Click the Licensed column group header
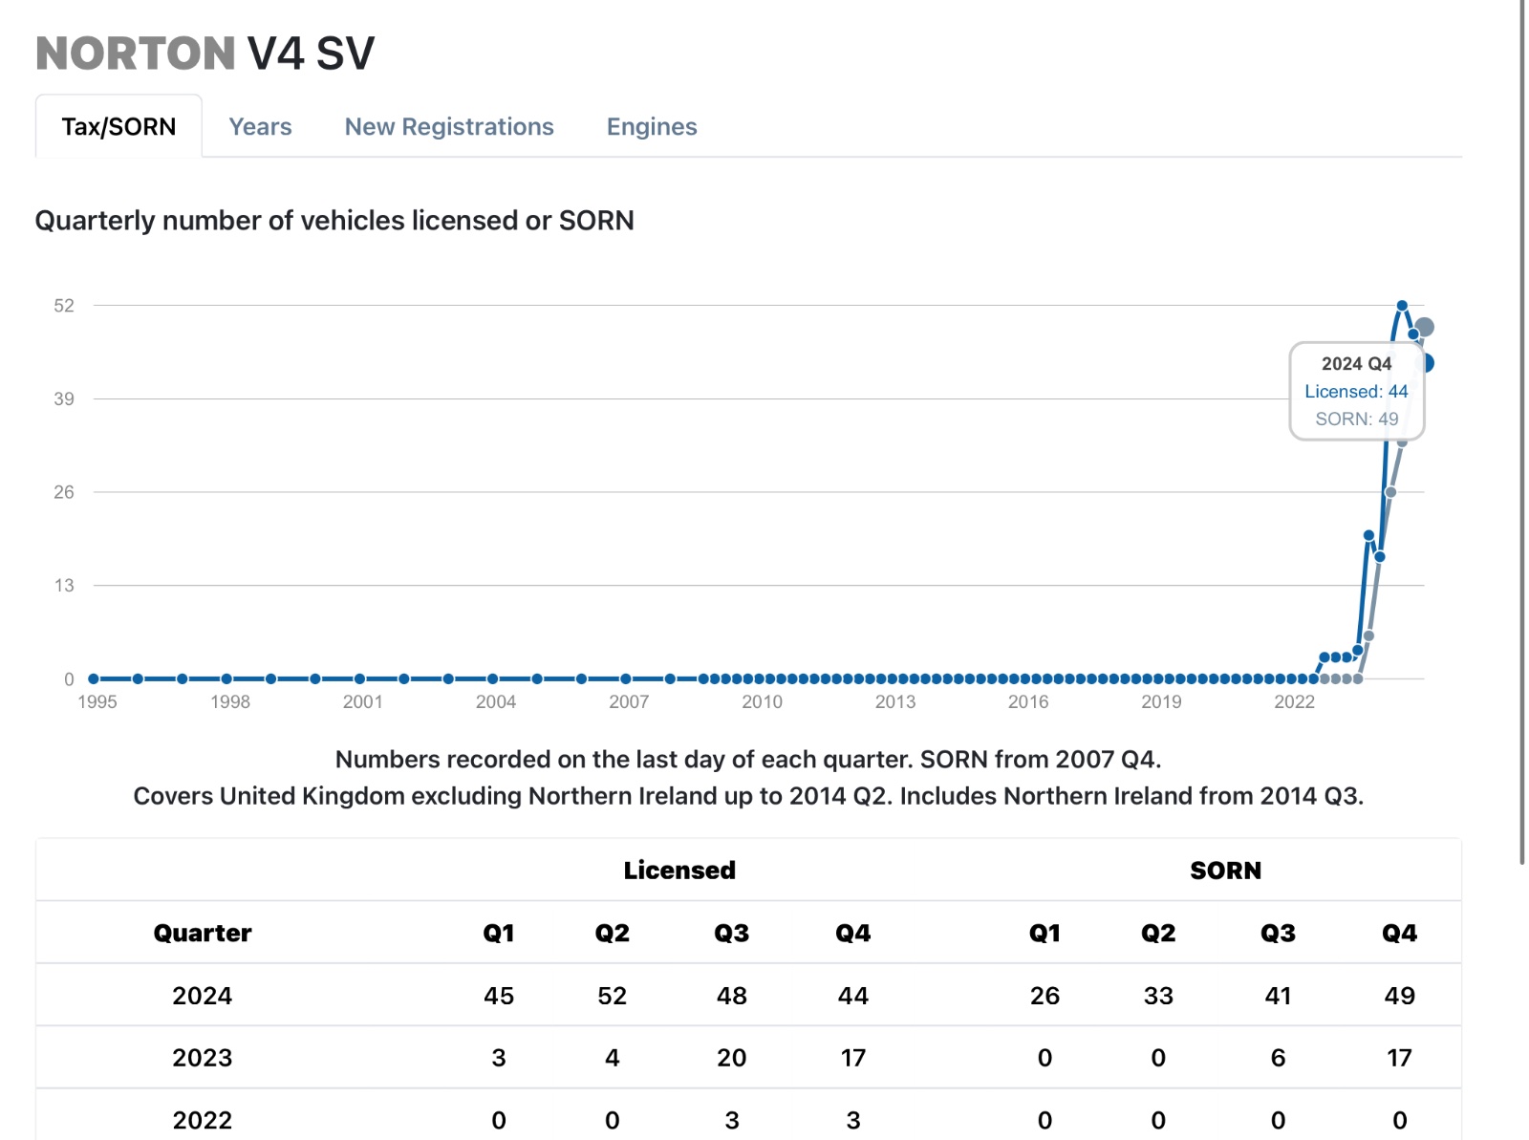 coord(679,871)
